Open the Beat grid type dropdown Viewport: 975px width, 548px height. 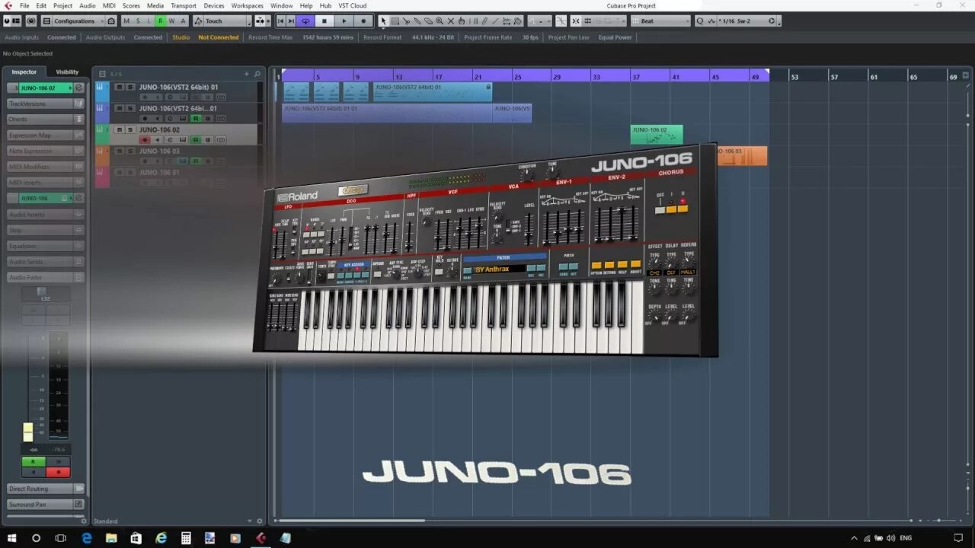(x=660, y=21)
